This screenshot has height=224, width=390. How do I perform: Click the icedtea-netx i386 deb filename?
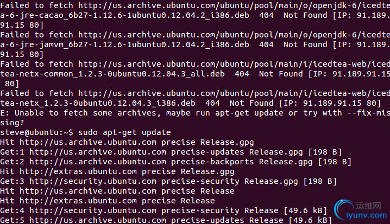click(98, 103)
